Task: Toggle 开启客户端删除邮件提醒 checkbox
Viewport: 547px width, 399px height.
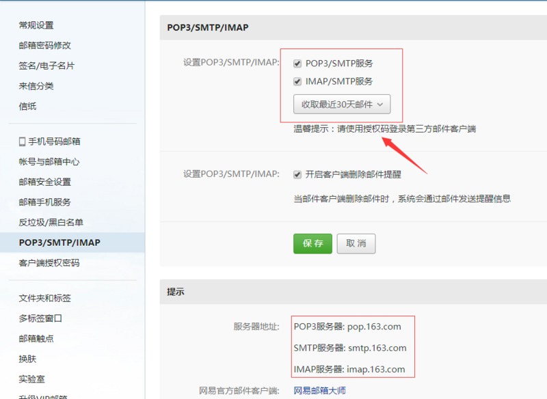Action: tap(297, 175)
